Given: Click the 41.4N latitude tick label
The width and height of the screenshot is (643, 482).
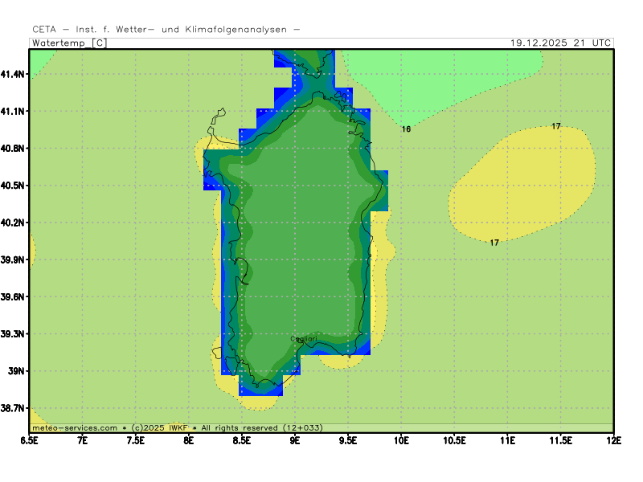Looking at the screenshot, I should point(14,74).
